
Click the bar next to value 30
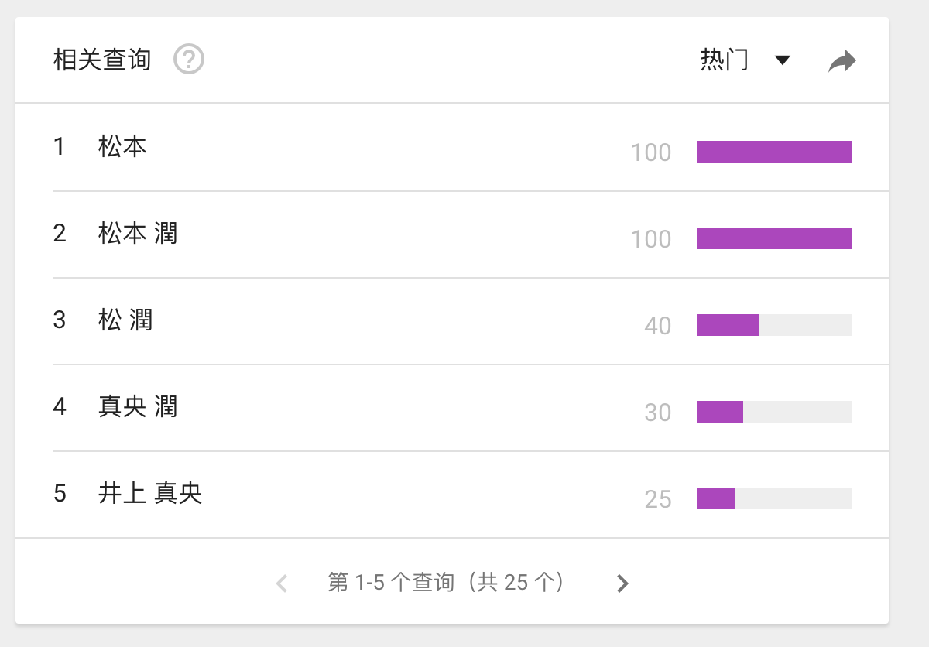pos(720,412)
